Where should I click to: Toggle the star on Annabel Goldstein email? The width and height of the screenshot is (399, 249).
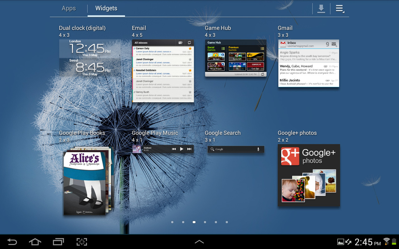[x=190, y=70]
